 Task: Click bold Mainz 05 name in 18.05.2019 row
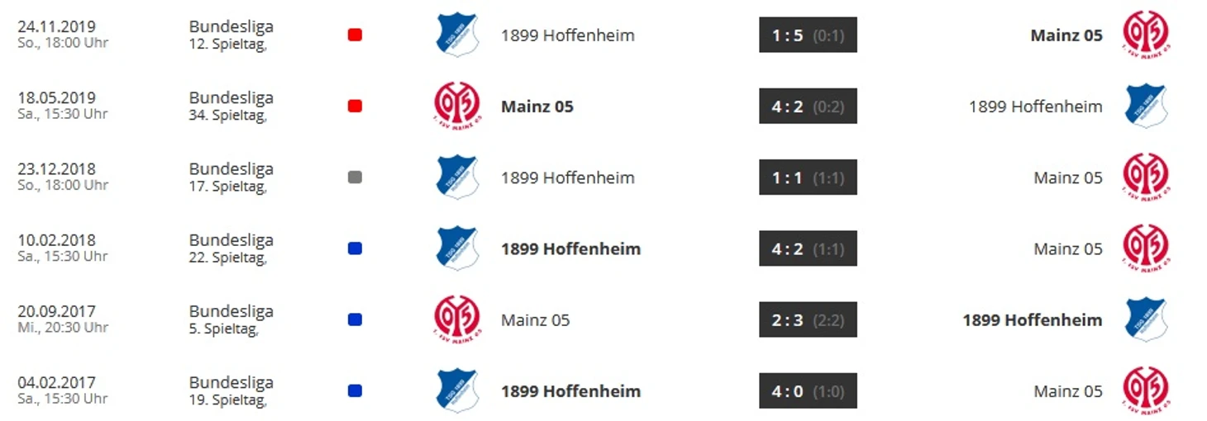click(537, 106)
